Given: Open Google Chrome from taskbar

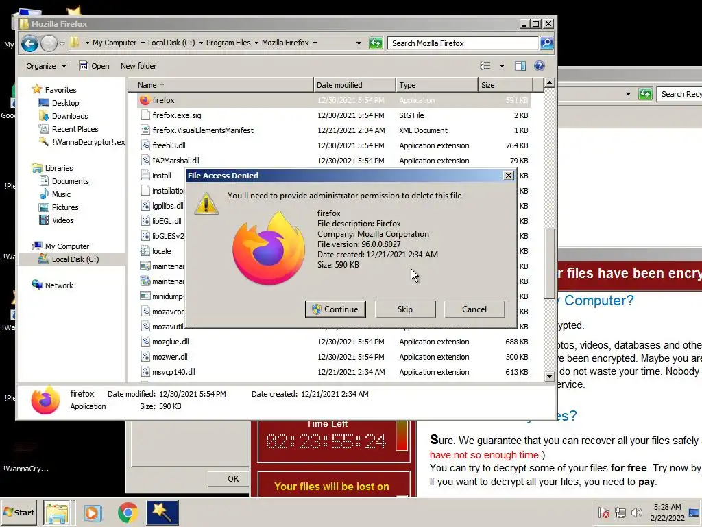Looking at the screenshot, I should coord(128,513).
